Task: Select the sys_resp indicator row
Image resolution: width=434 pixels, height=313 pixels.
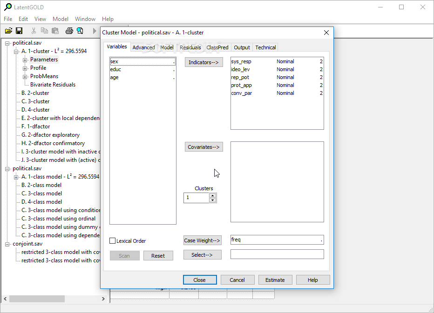Action: pos(277,61)
